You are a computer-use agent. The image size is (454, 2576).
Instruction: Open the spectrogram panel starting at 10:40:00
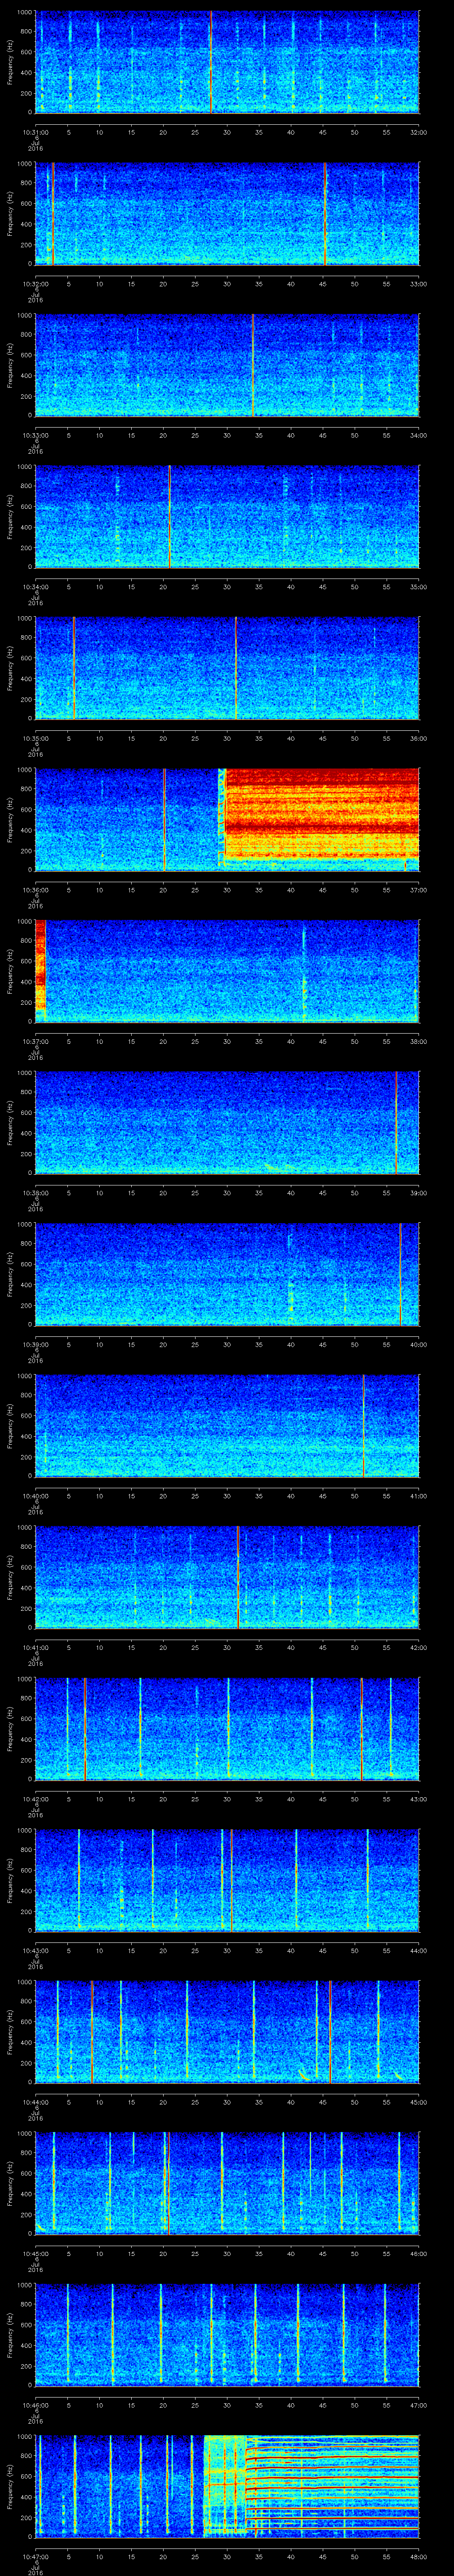click(227, 1426)
